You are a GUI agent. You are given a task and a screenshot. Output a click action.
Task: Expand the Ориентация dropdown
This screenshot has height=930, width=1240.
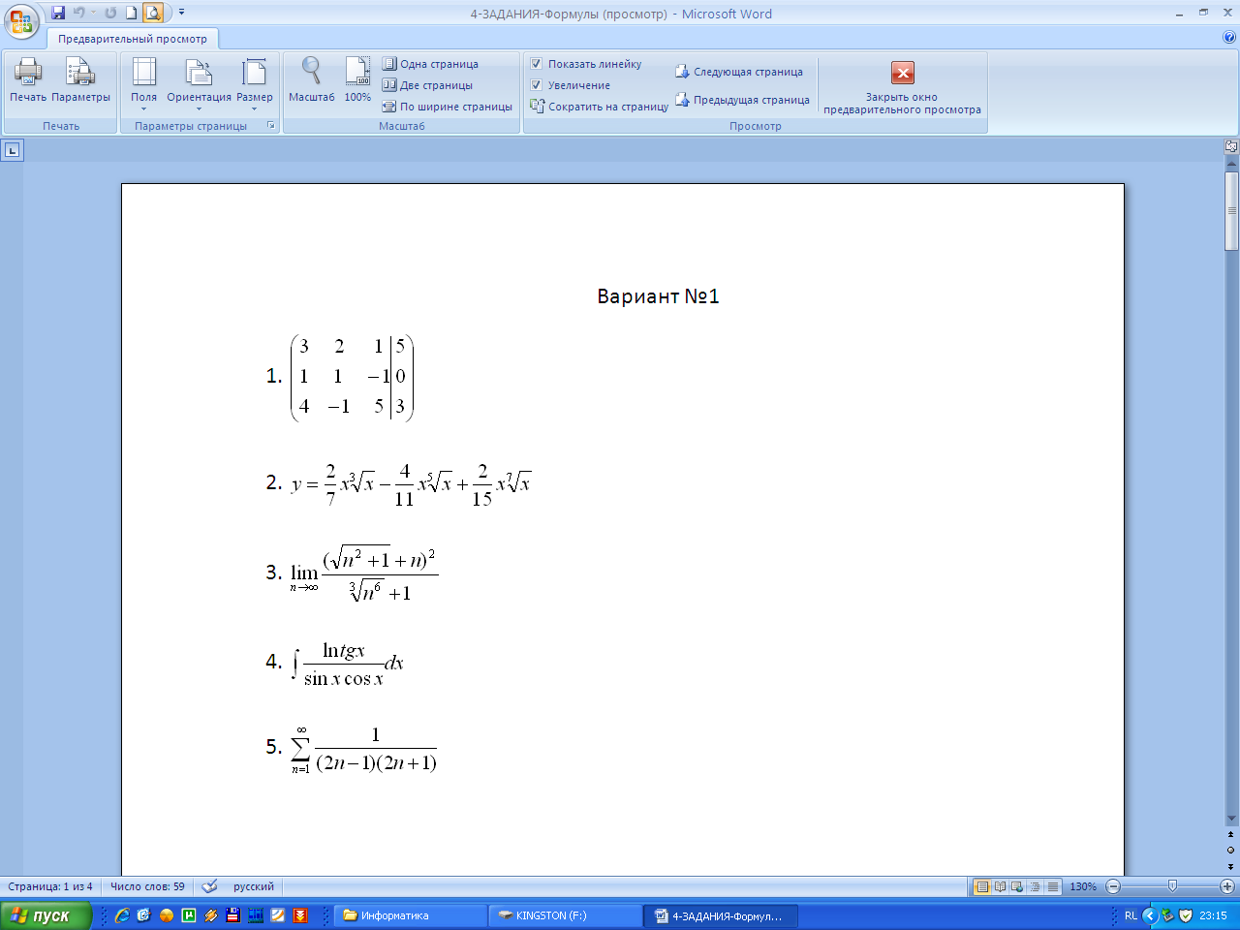click(199, 83)
